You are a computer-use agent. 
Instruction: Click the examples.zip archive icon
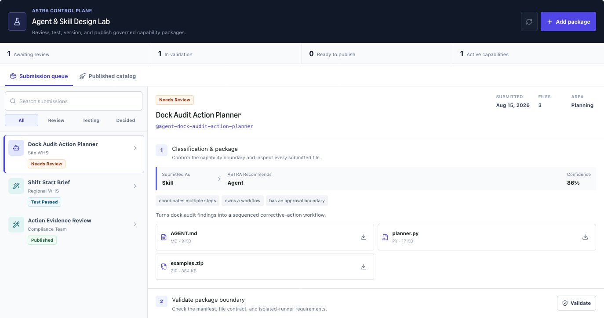[164, 266]
